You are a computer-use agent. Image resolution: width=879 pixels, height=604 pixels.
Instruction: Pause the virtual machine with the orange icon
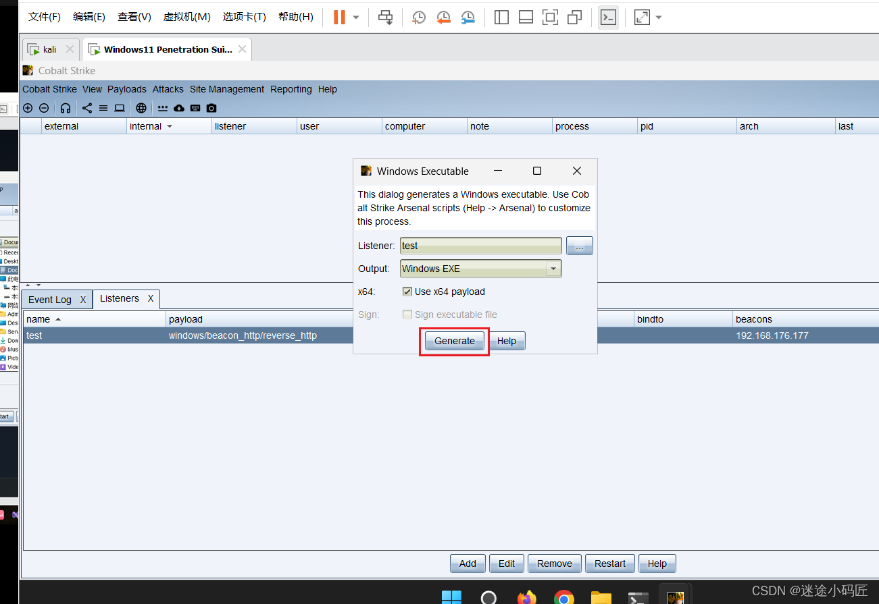(339, 17)
